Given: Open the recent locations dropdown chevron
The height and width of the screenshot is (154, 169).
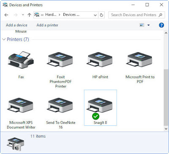Looking at the screenshot, I should point(23,15).
